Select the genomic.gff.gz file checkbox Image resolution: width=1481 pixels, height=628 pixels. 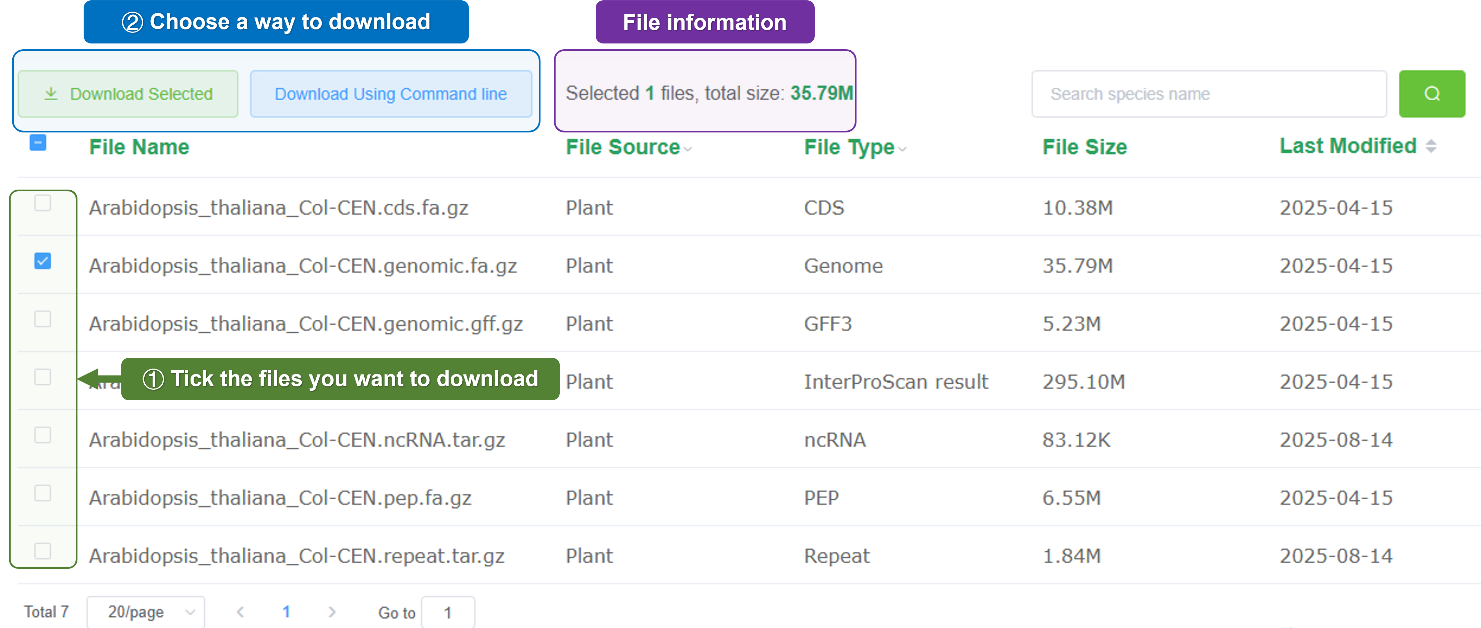coord(43,319)
